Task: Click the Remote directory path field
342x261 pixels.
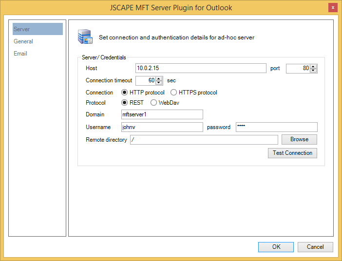Action: click(204, 140)
